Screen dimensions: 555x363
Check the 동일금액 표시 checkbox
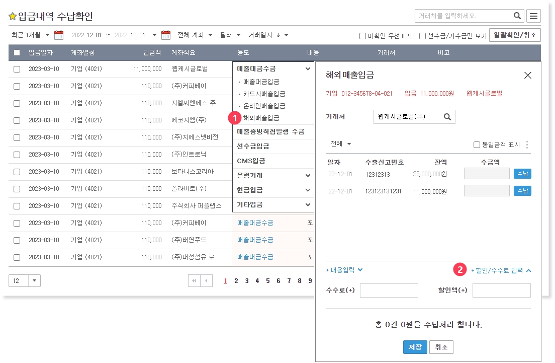477,145
